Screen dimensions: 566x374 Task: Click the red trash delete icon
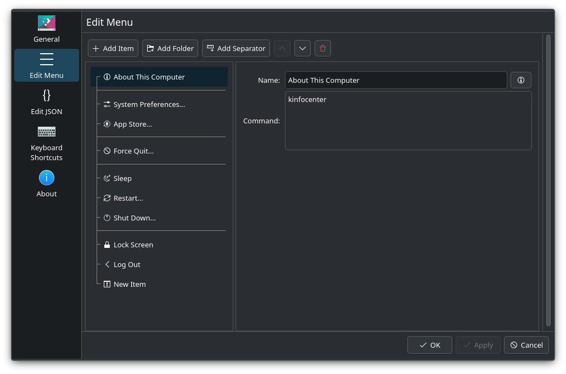pos(323,48)
